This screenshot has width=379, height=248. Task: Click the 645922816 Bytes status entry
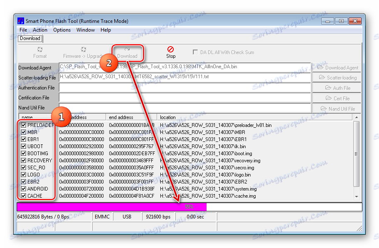click(x=54, y=217)
